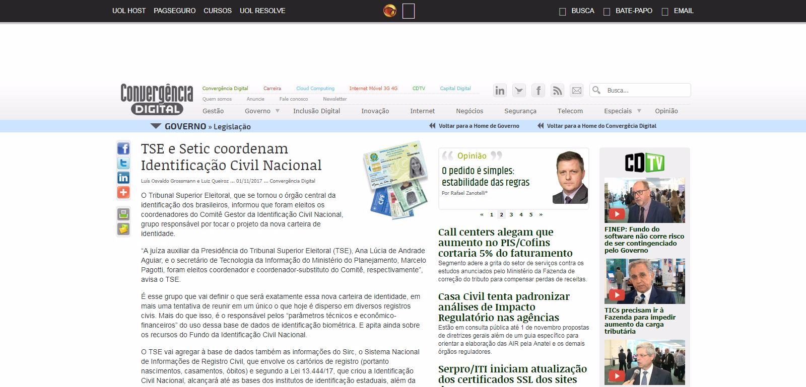Screen dimensions: 806x387
Task: Open the Call centers PIS/Cofins headline
Action: pyautogui.click(x=505, y=243)
